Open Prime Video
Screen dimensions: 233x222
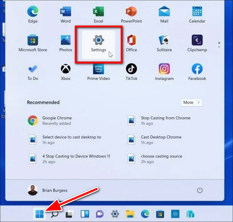point(99,72)
